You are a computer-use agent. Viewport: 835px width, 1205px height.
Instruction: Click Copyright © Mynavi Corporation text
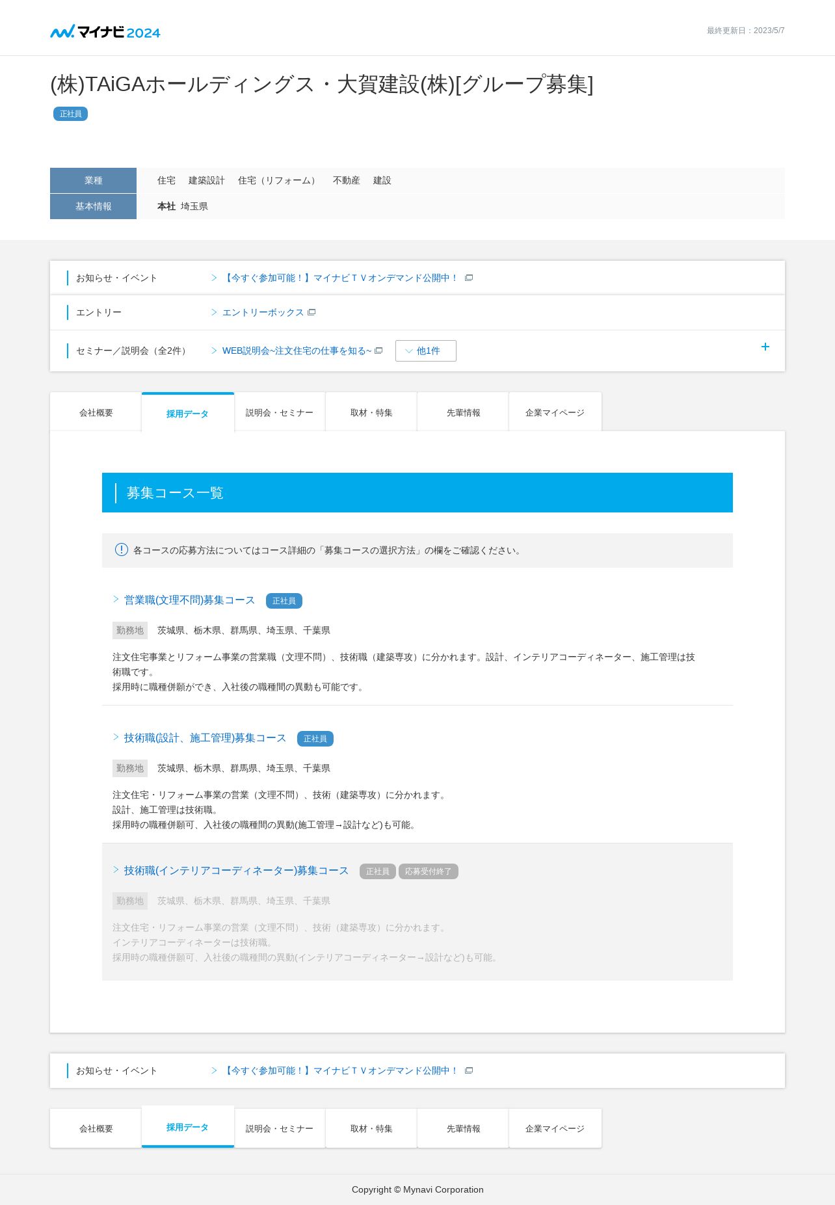click(x=417, y=1189)
